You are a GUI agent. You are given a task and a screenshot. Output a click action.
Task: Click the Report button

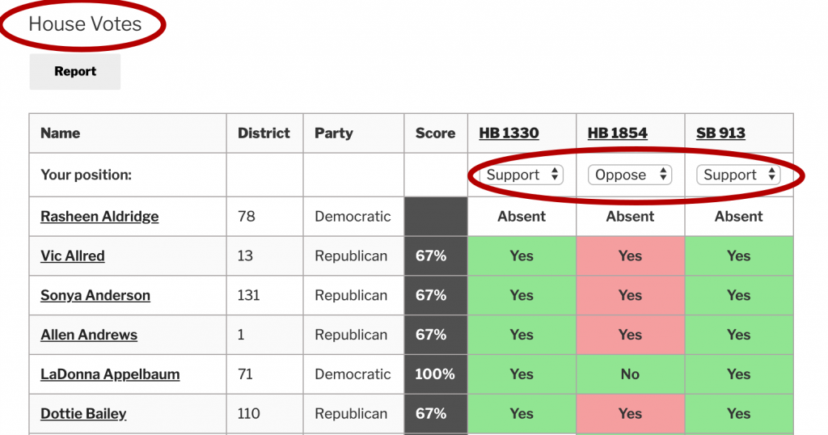(75, 72)
